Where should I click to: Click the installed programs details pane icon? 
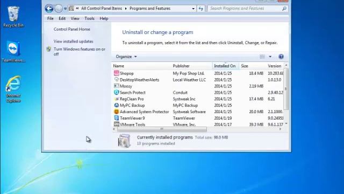click(124, 141)
